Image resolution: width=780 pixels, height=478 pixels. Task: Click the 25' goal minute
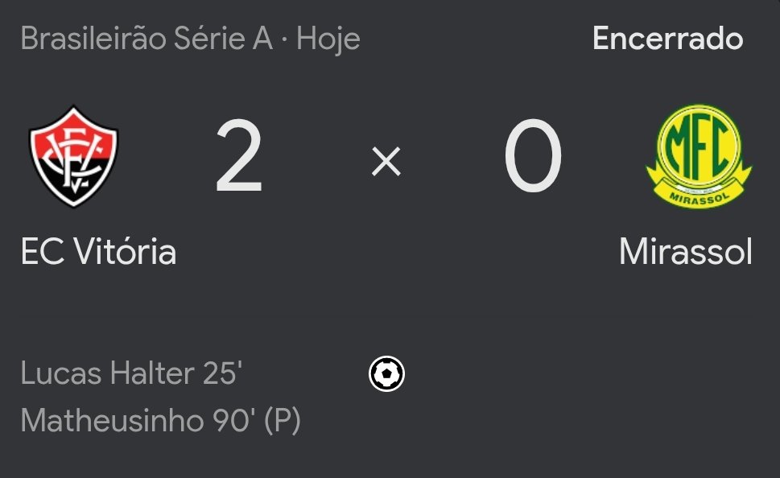(223, 373)
